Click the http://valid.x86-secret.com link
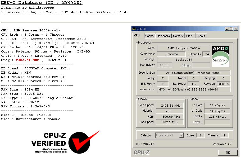 click(51, 152)
